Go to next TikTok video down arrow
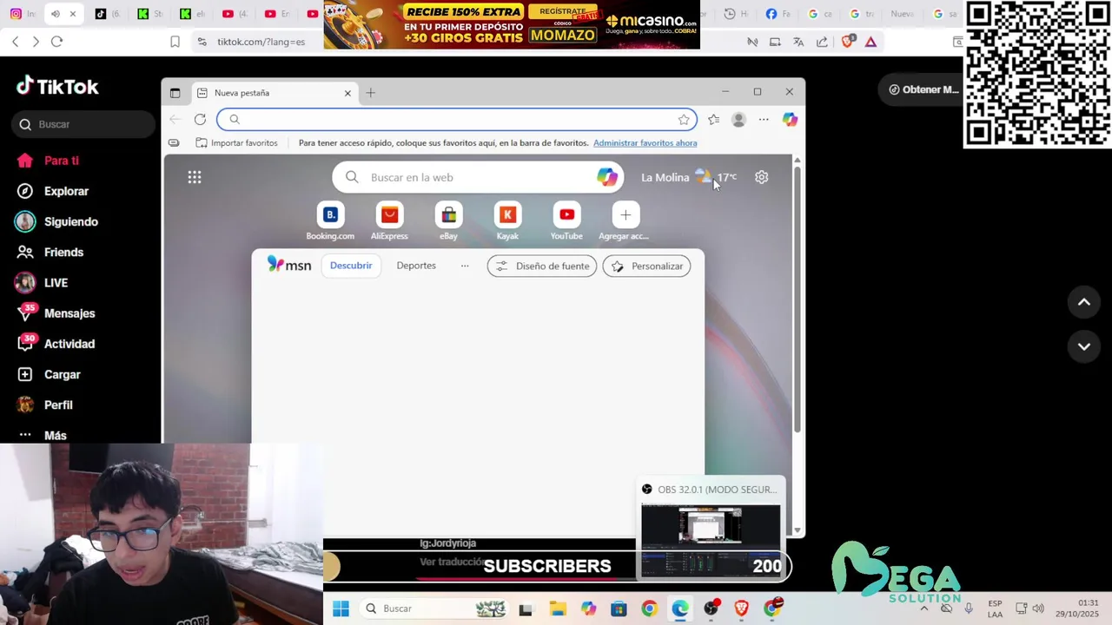Image resolution: width=1112 pixels, height=625 pixels. coord(1084,346)
